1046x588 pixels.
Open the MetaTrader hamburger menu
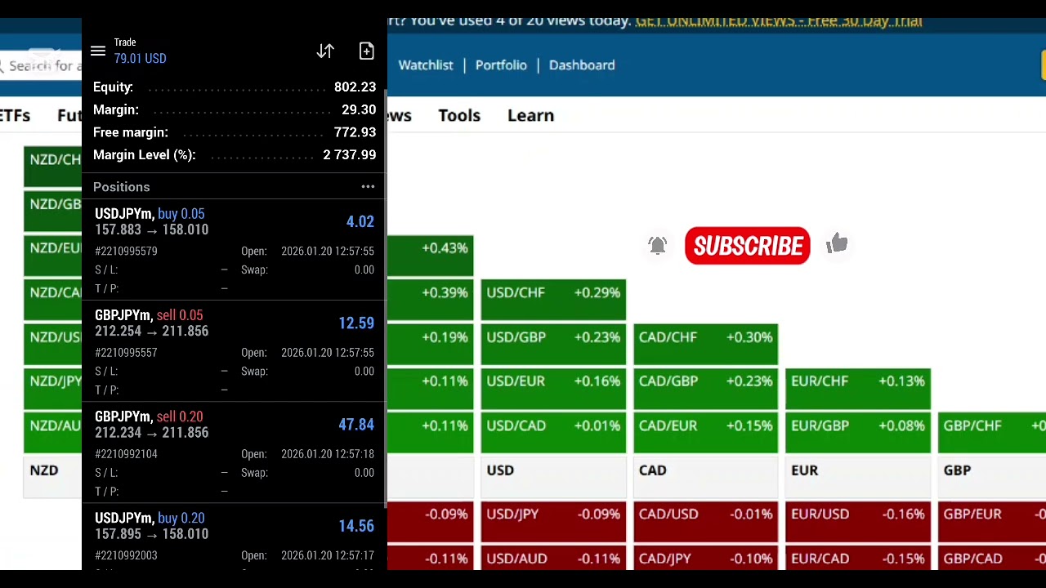point(98,51)
